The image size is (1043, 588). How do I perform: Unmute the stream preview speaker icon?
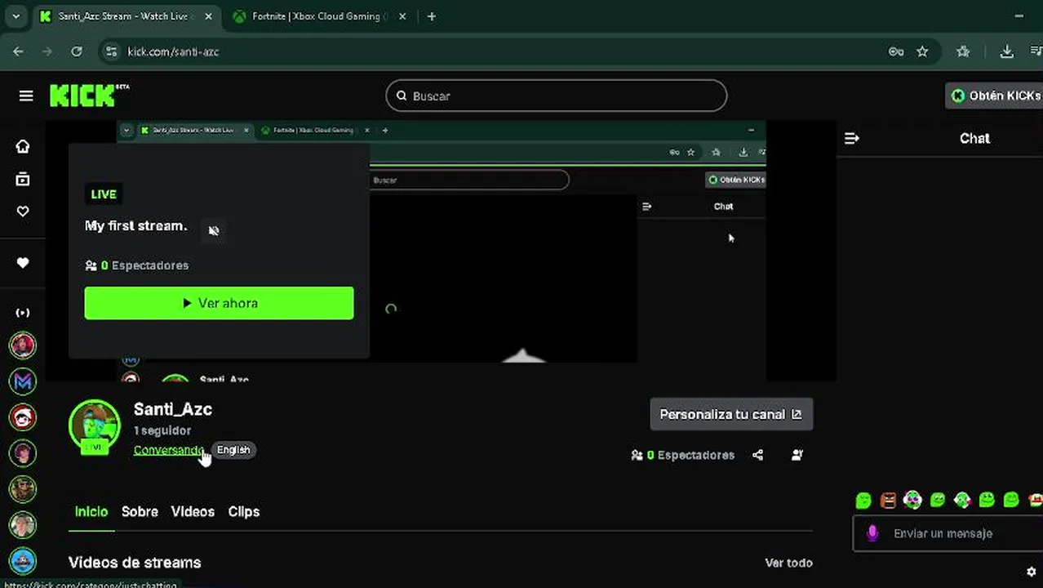point(214,231)
